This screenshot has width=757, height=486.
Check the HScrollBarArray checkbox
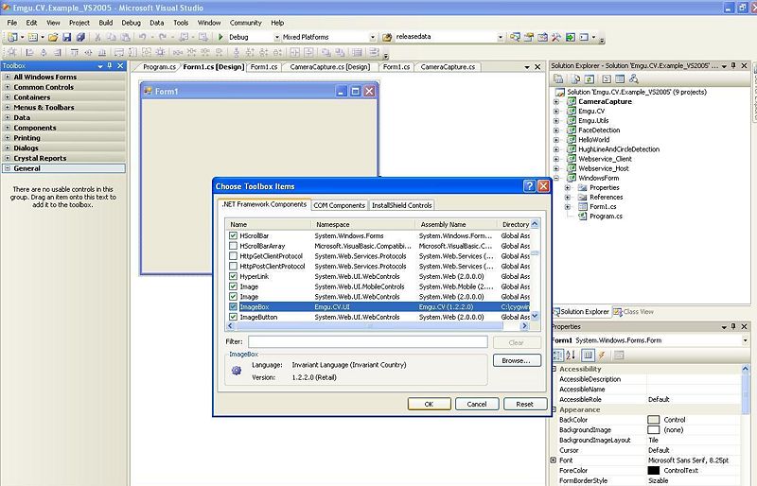pos(233,246)
